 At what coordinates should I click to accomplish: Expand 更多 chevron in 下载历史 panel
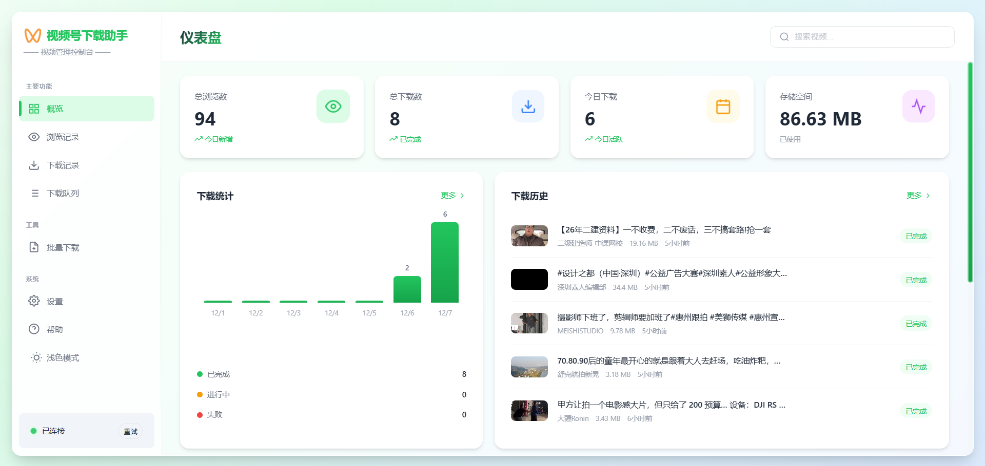pos(928,196)
